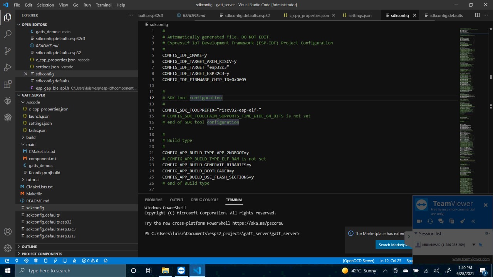493x277 pixels.
Task: Expand the Project Components section
Action: [x=18, y=254]
